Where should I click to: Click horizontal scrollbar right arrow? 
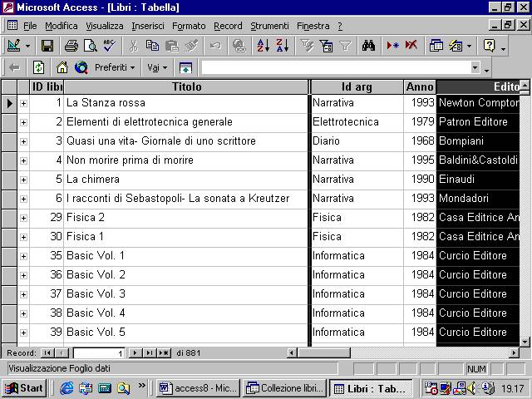pos(515,352)
